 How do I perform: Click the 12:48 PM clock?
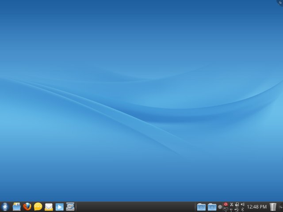[256, 207]
